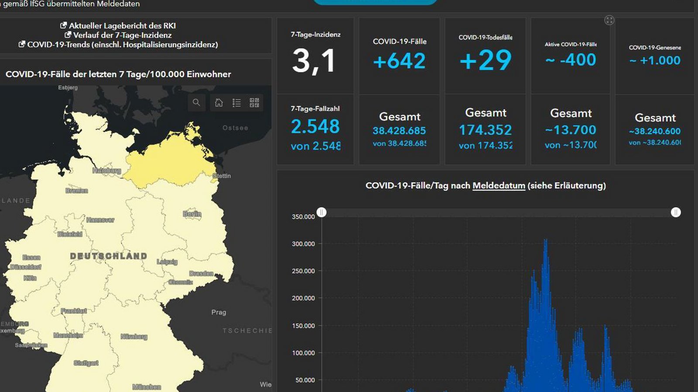Follow the Meldedatum link in chart title
The width and height of the screenshot is (698, 392).
[499, 186]
